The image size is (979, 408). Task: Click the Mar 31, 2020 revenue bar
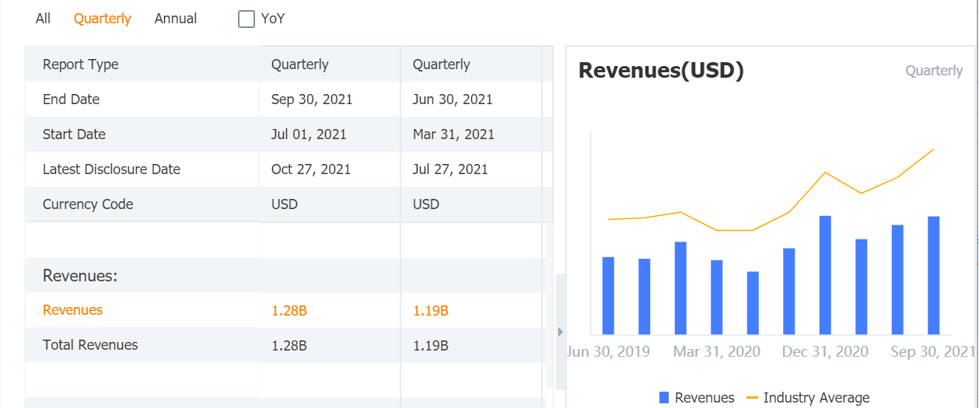pos(716,297)
